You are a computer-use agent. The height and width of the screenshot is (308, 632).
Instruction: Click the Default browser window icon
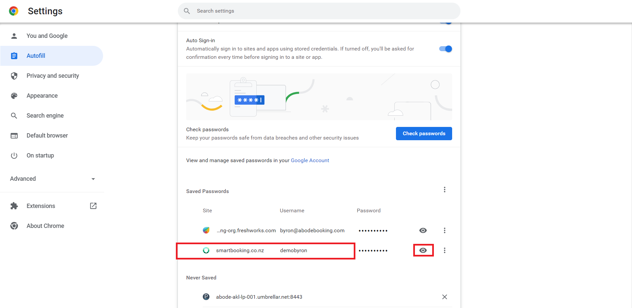[x=14, y=136]
